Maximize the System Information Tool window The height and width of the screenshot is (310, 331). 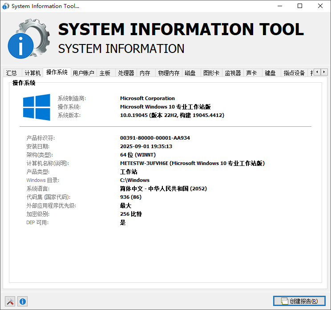pyautogui.click(x=300, y=6)
